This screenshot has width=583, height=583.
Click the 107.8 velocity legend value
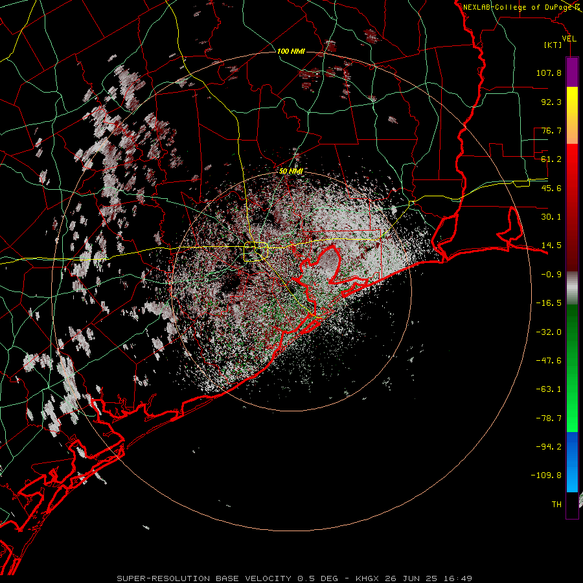pos(549,73)
